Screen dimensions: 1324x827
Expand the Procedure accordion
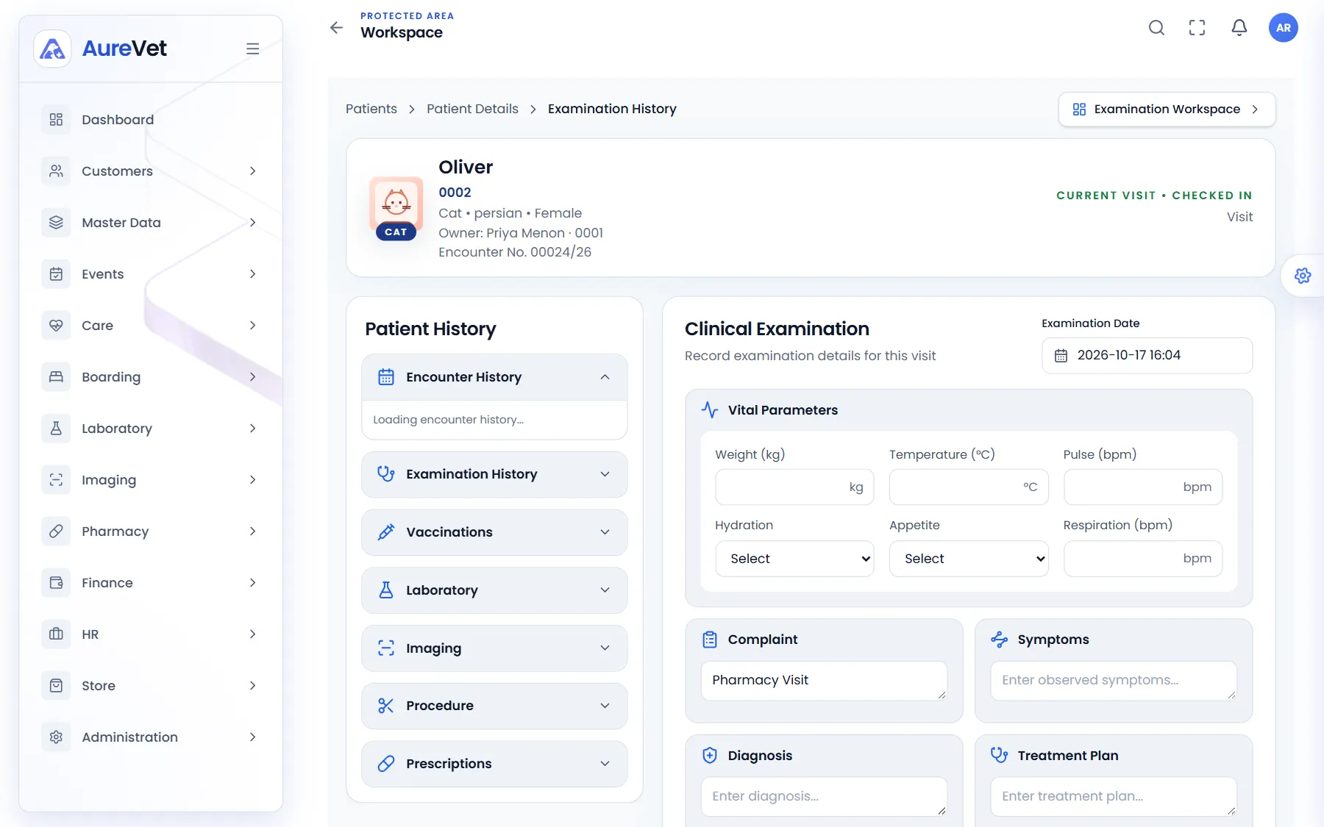pos(494,706)
